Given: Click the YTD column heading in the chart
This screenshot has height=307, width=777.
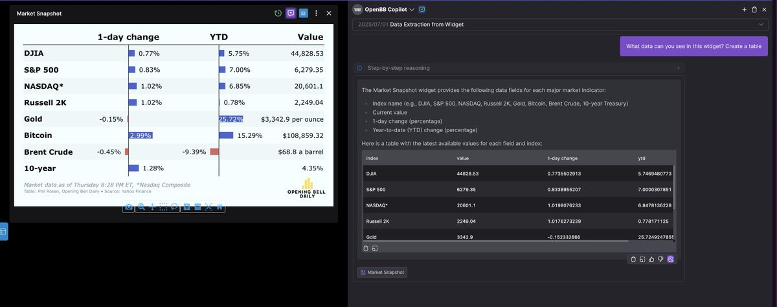Looking at the screenshot, I should (x=219, y=37).
